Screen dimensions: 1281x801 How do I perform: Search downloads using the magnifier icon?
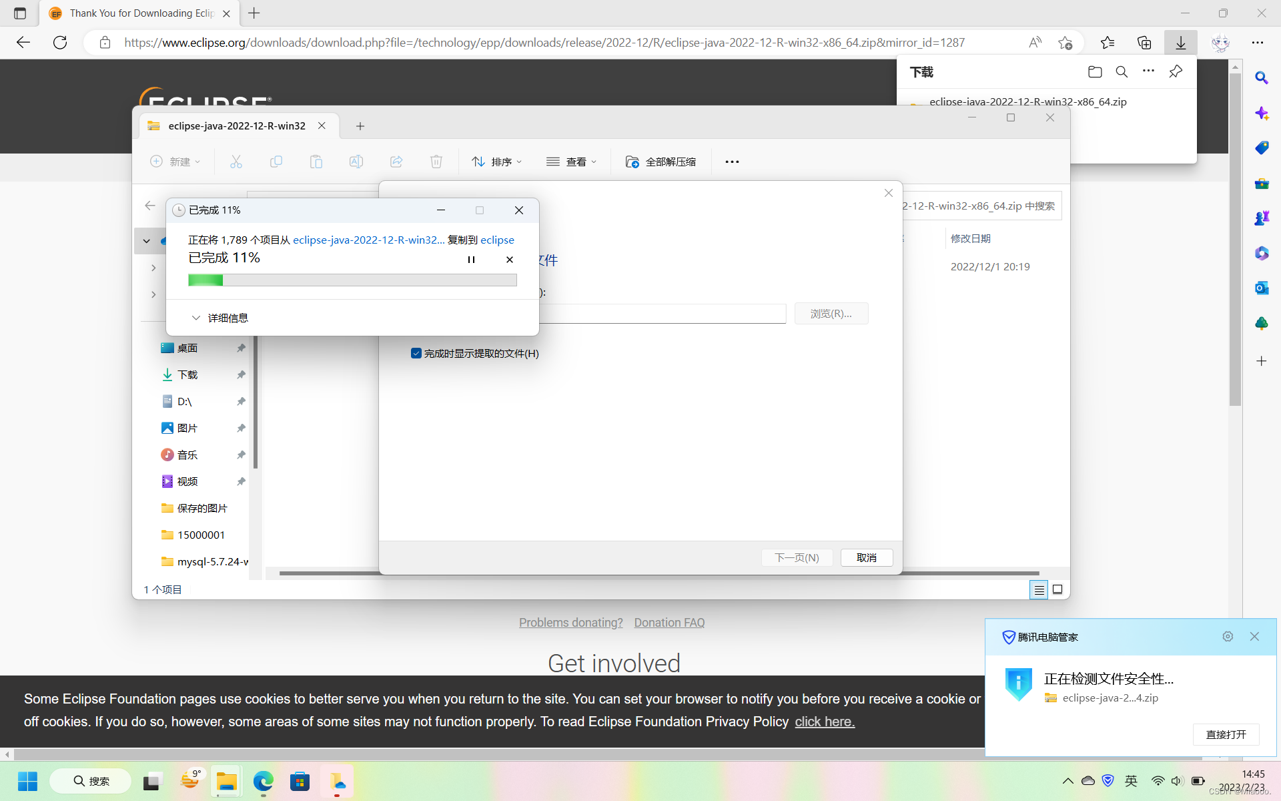[1122, 72]
